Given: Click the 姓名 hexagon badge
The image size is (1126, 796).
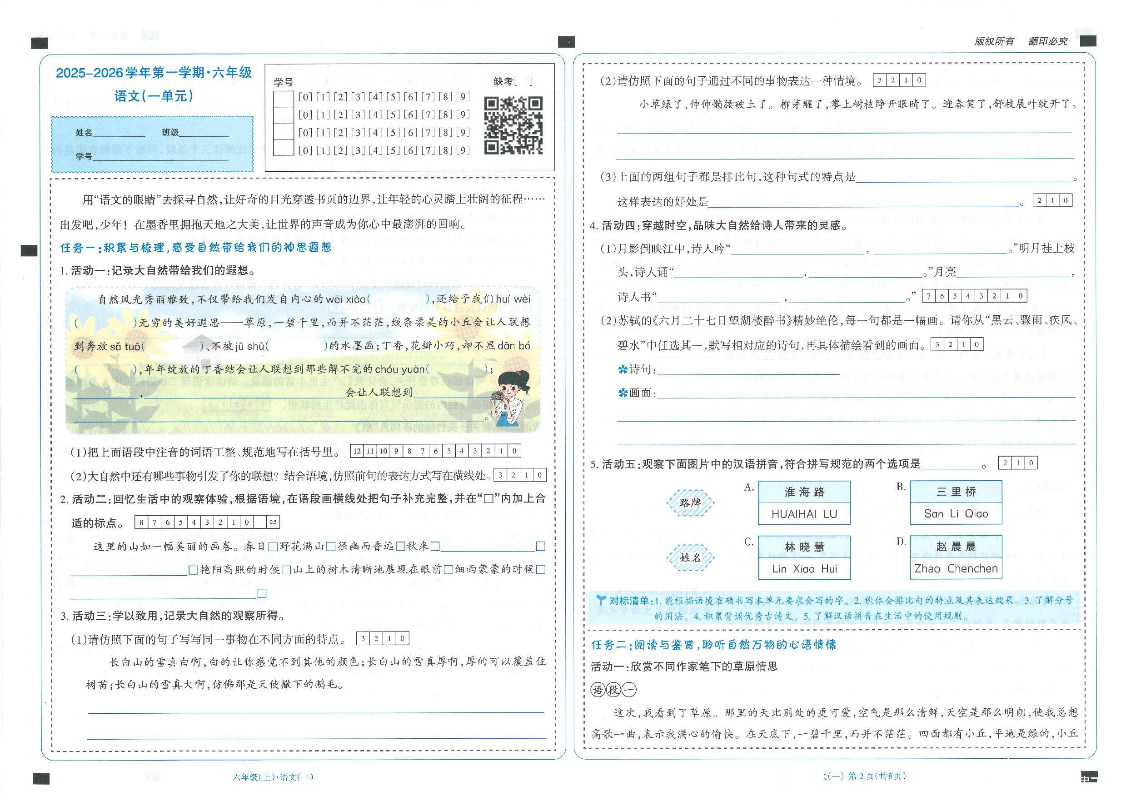Looking at the screenshot, I should point(691,557).
